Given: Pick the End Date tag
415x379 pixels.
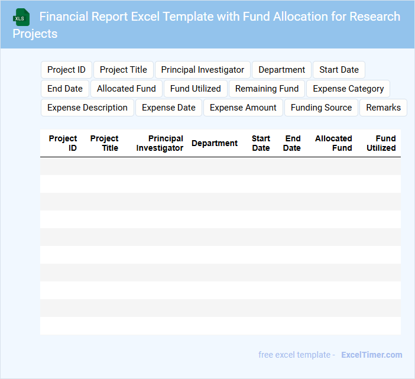Looking at the screenshot, I should 65,89.
